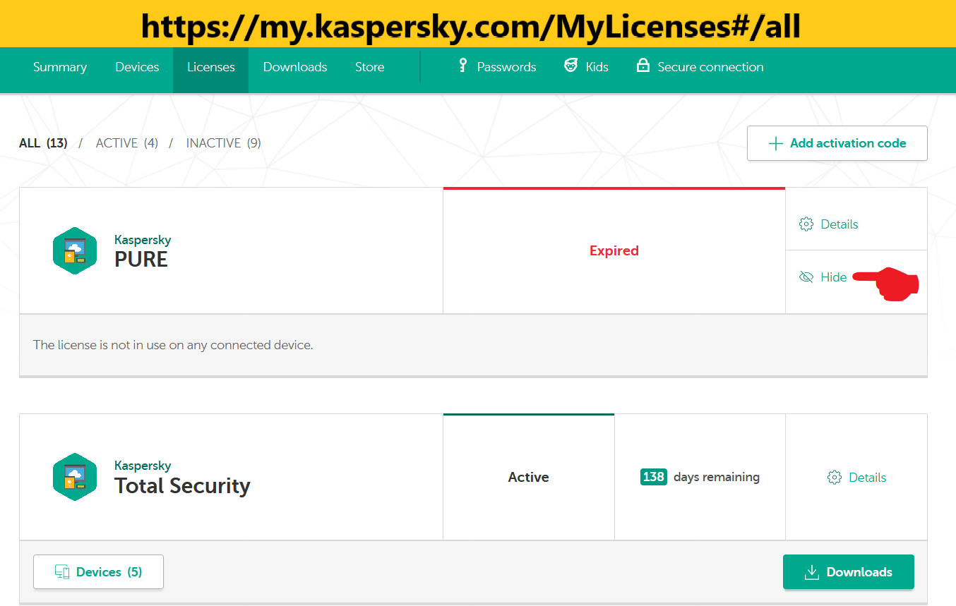This screenshot has height=606, width=956.
Task: Open the Summary tab
Action: 60,67
